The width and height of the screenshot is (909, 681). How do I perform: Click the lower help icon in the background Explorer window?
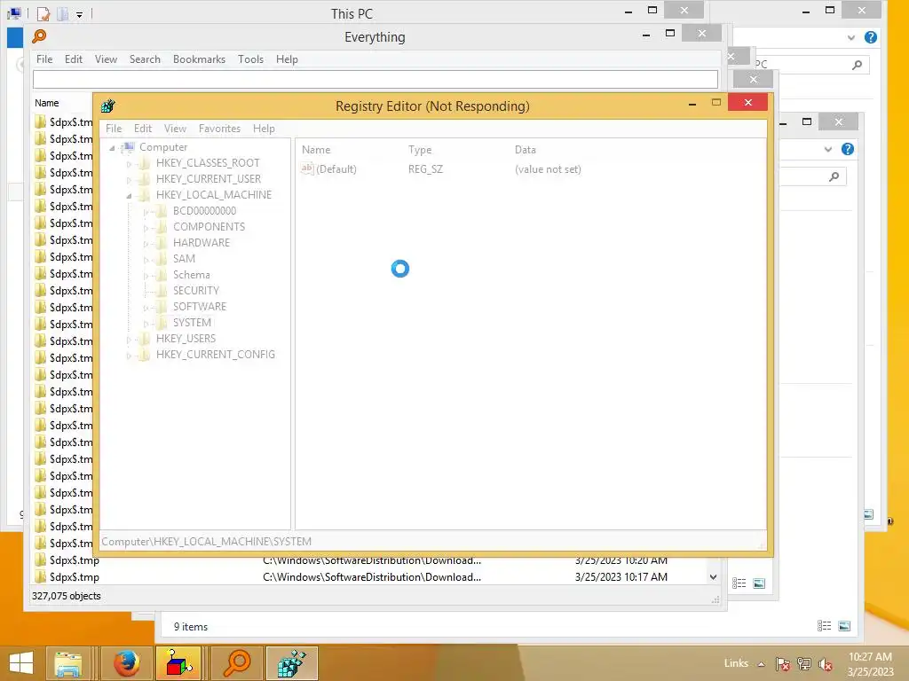point(848,149)
